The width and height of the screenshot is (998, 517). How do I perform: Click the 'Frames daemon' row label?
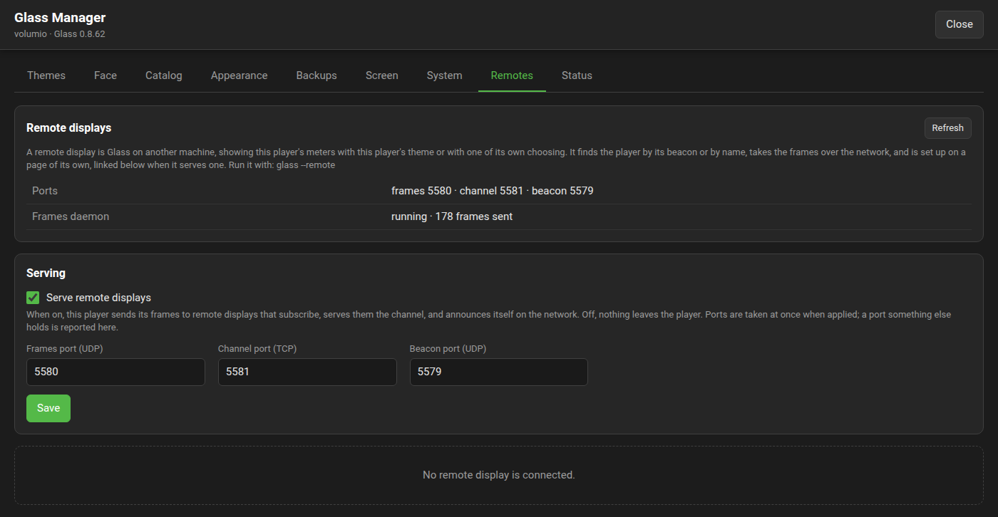pyautogui.click(x=71, y=216)
